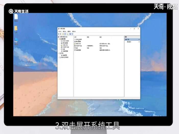This screenshot has width=179, height=134.
Task: Expand 性能 arrow in the tree
Action: [60, 49]
